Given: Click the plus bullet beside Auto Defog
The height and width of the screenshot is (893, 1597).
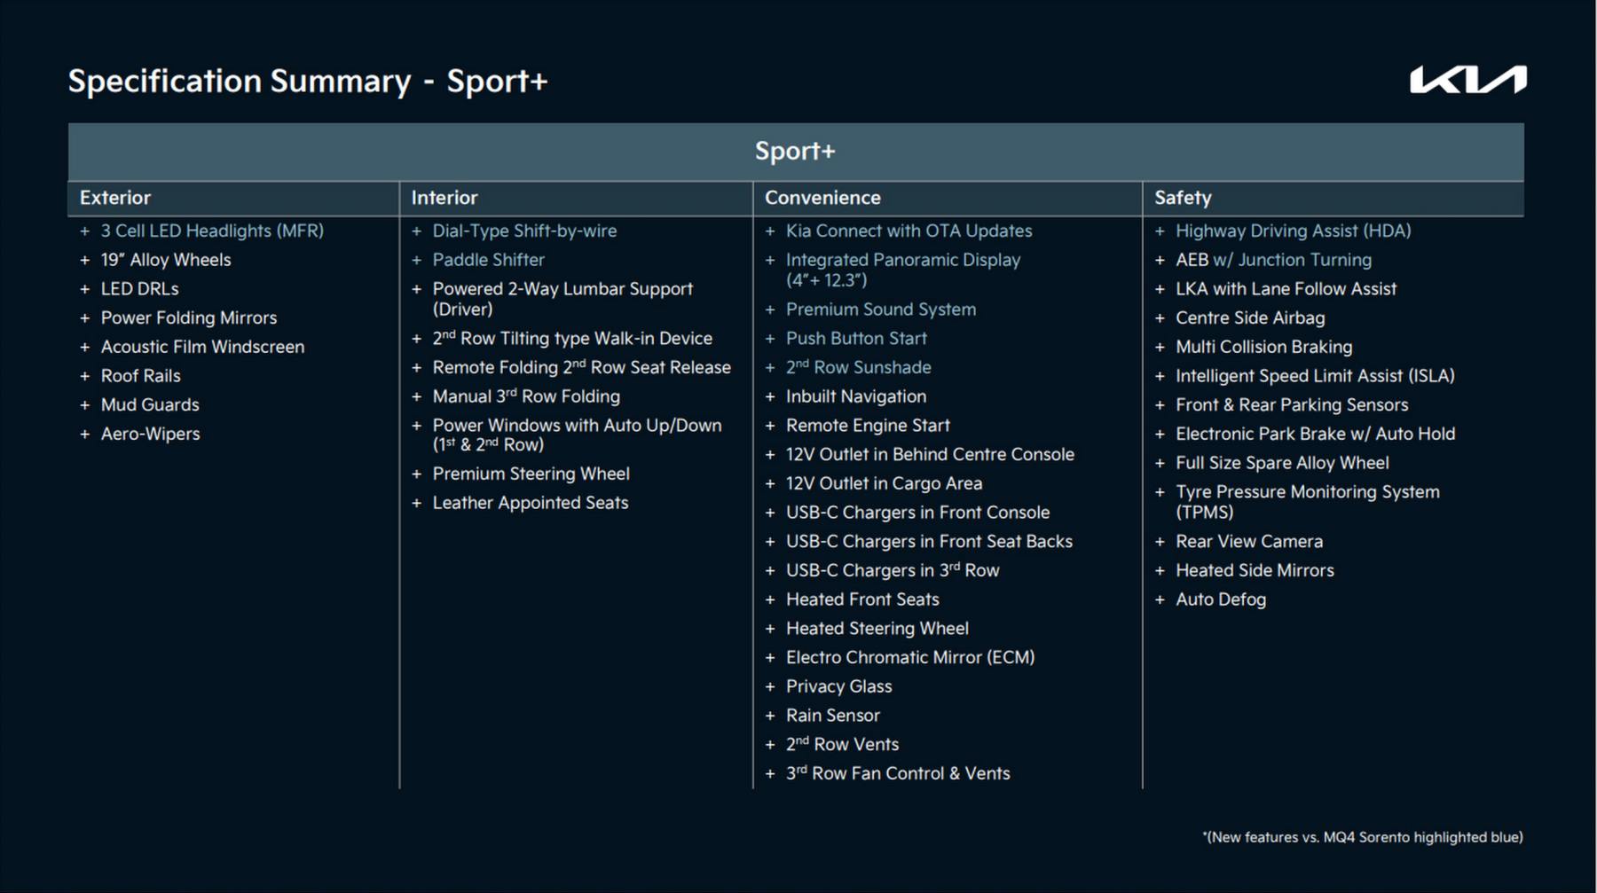Looking at the screenshot, I should [x=1160, y=599].
